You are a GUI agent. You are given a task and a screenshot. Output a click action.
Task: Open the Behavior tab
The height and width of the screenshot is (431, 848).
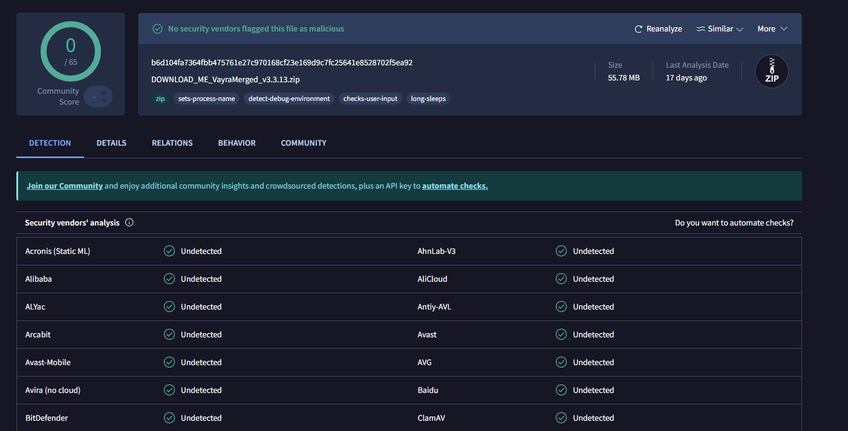tap(236, 143)
